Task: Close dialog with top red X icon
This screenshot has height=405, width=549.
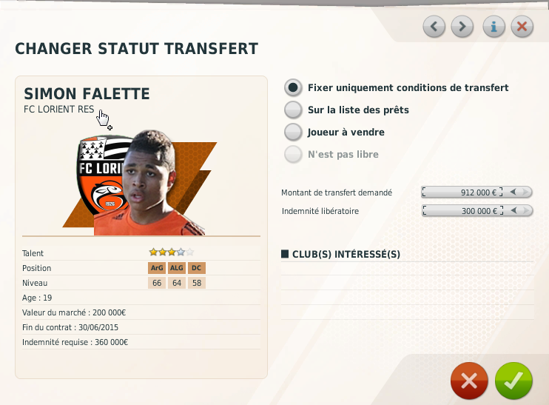Action: [x=522, y=27]
